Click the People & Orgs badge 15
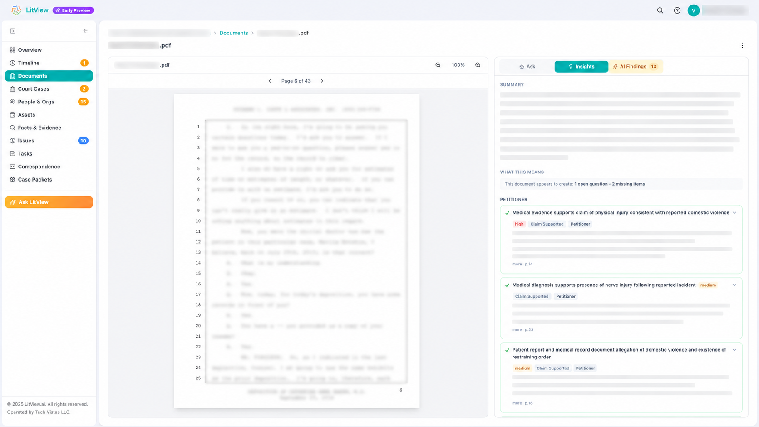 tap(83, 102)
